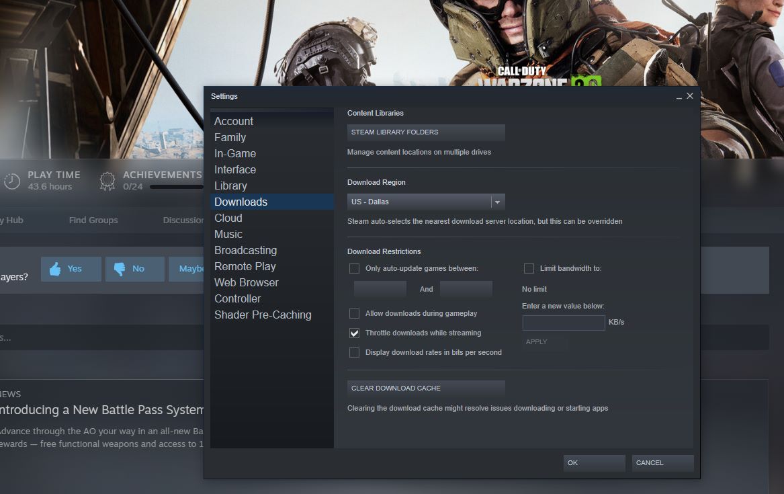Click the Steam Library Folders button
This screenshot has width=784, height=494.
point(426,132)
